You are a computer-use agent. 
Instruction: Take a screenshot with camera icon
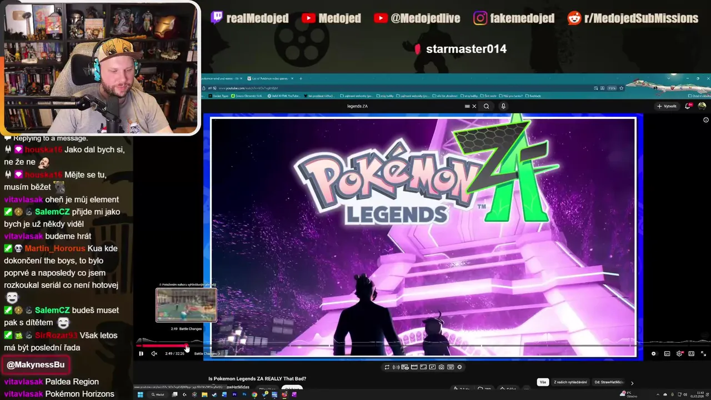[x=442, y=367]
